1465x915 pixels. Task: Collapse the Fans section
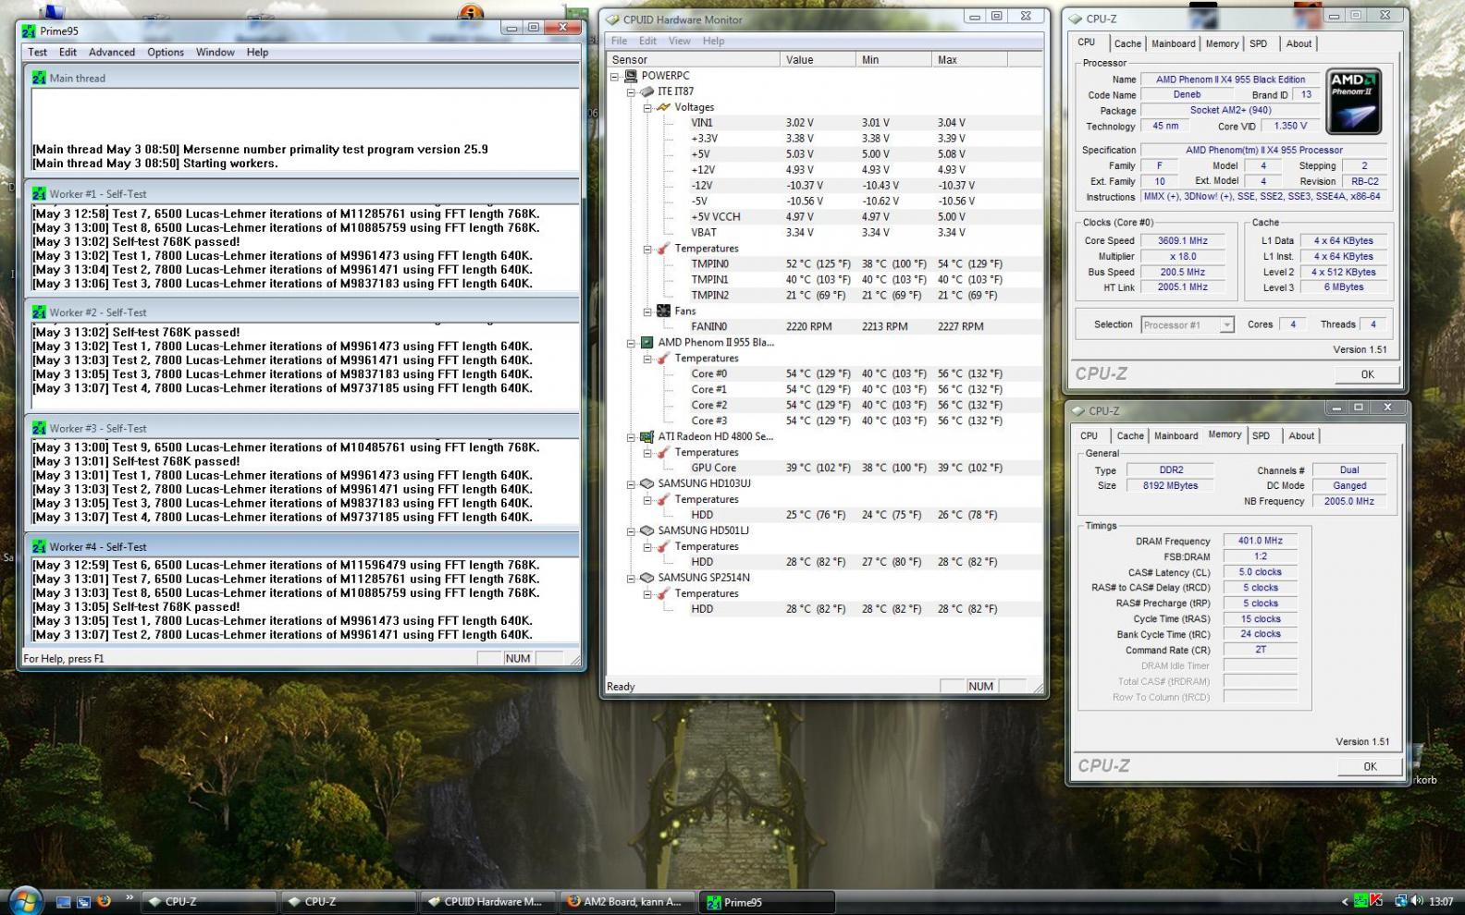647,311
